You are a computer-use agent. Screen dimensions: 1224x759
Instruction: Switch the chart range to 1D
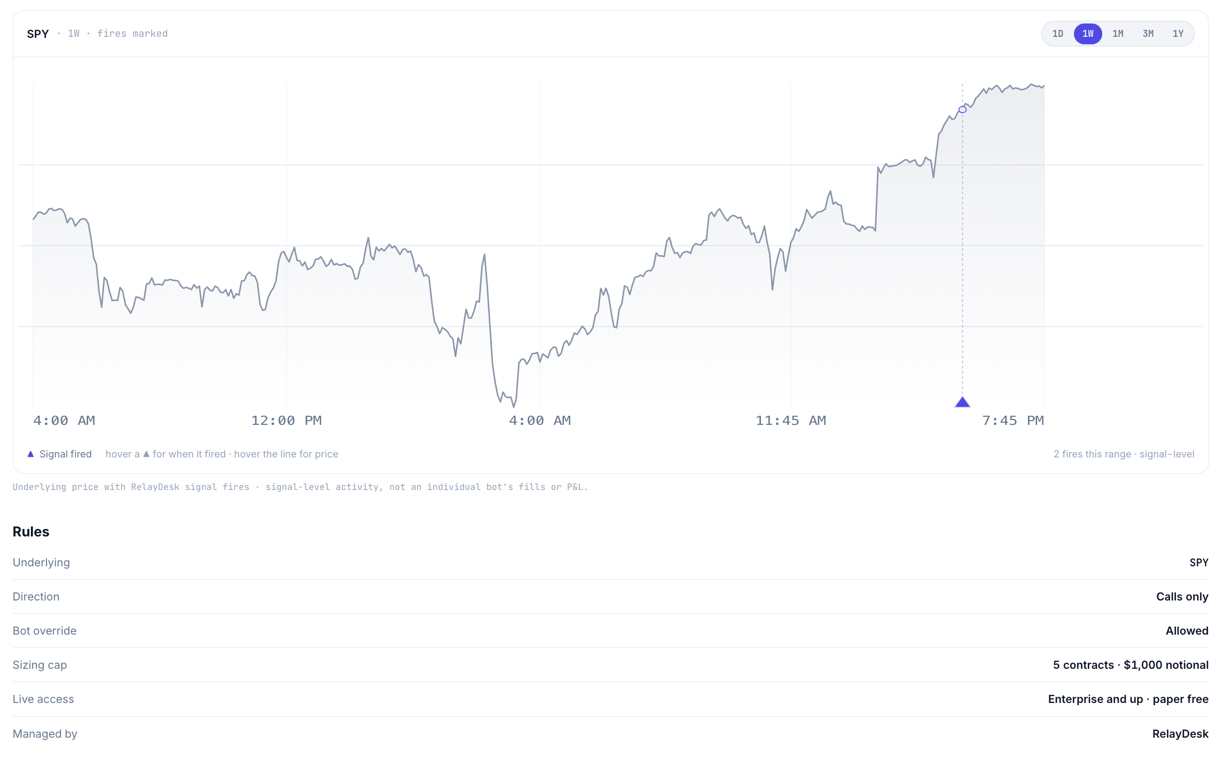pos(1058,34)
